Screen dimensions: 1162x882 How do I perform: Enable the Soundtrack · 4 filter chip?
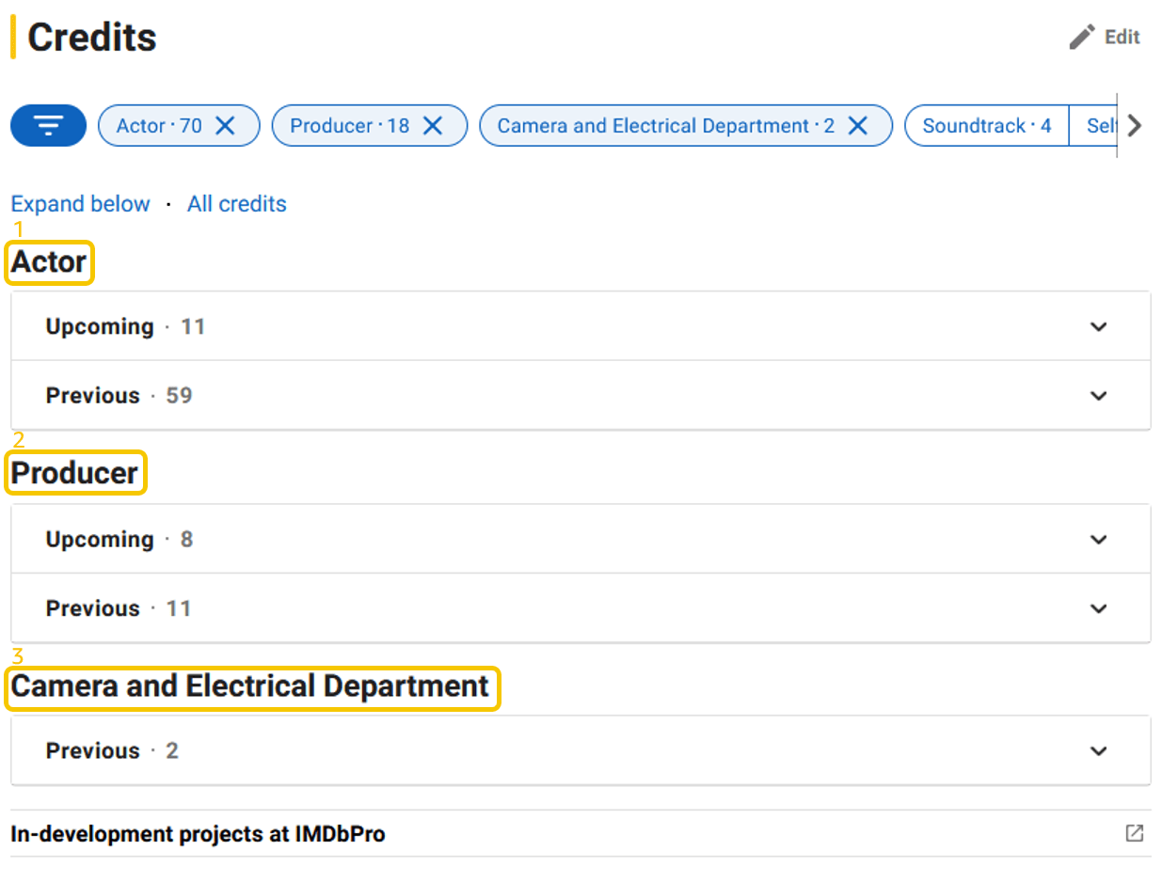pos(986,126)
